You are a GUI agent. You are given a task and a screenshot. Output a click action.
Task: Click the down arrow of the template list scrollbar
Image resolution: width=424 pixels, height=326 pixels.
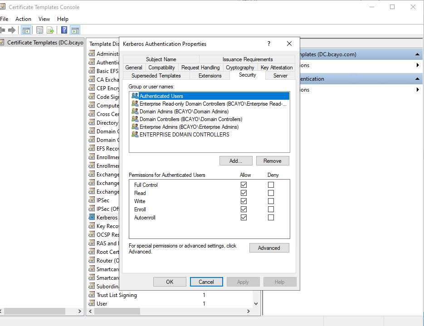click(x=256, y=304)
